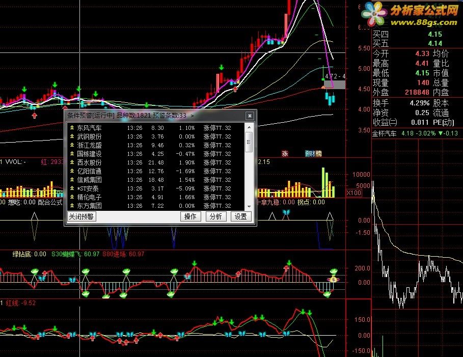Click alert icon beside 信威集团
This screenshot has height=357, width=463.
coord(72,180)
